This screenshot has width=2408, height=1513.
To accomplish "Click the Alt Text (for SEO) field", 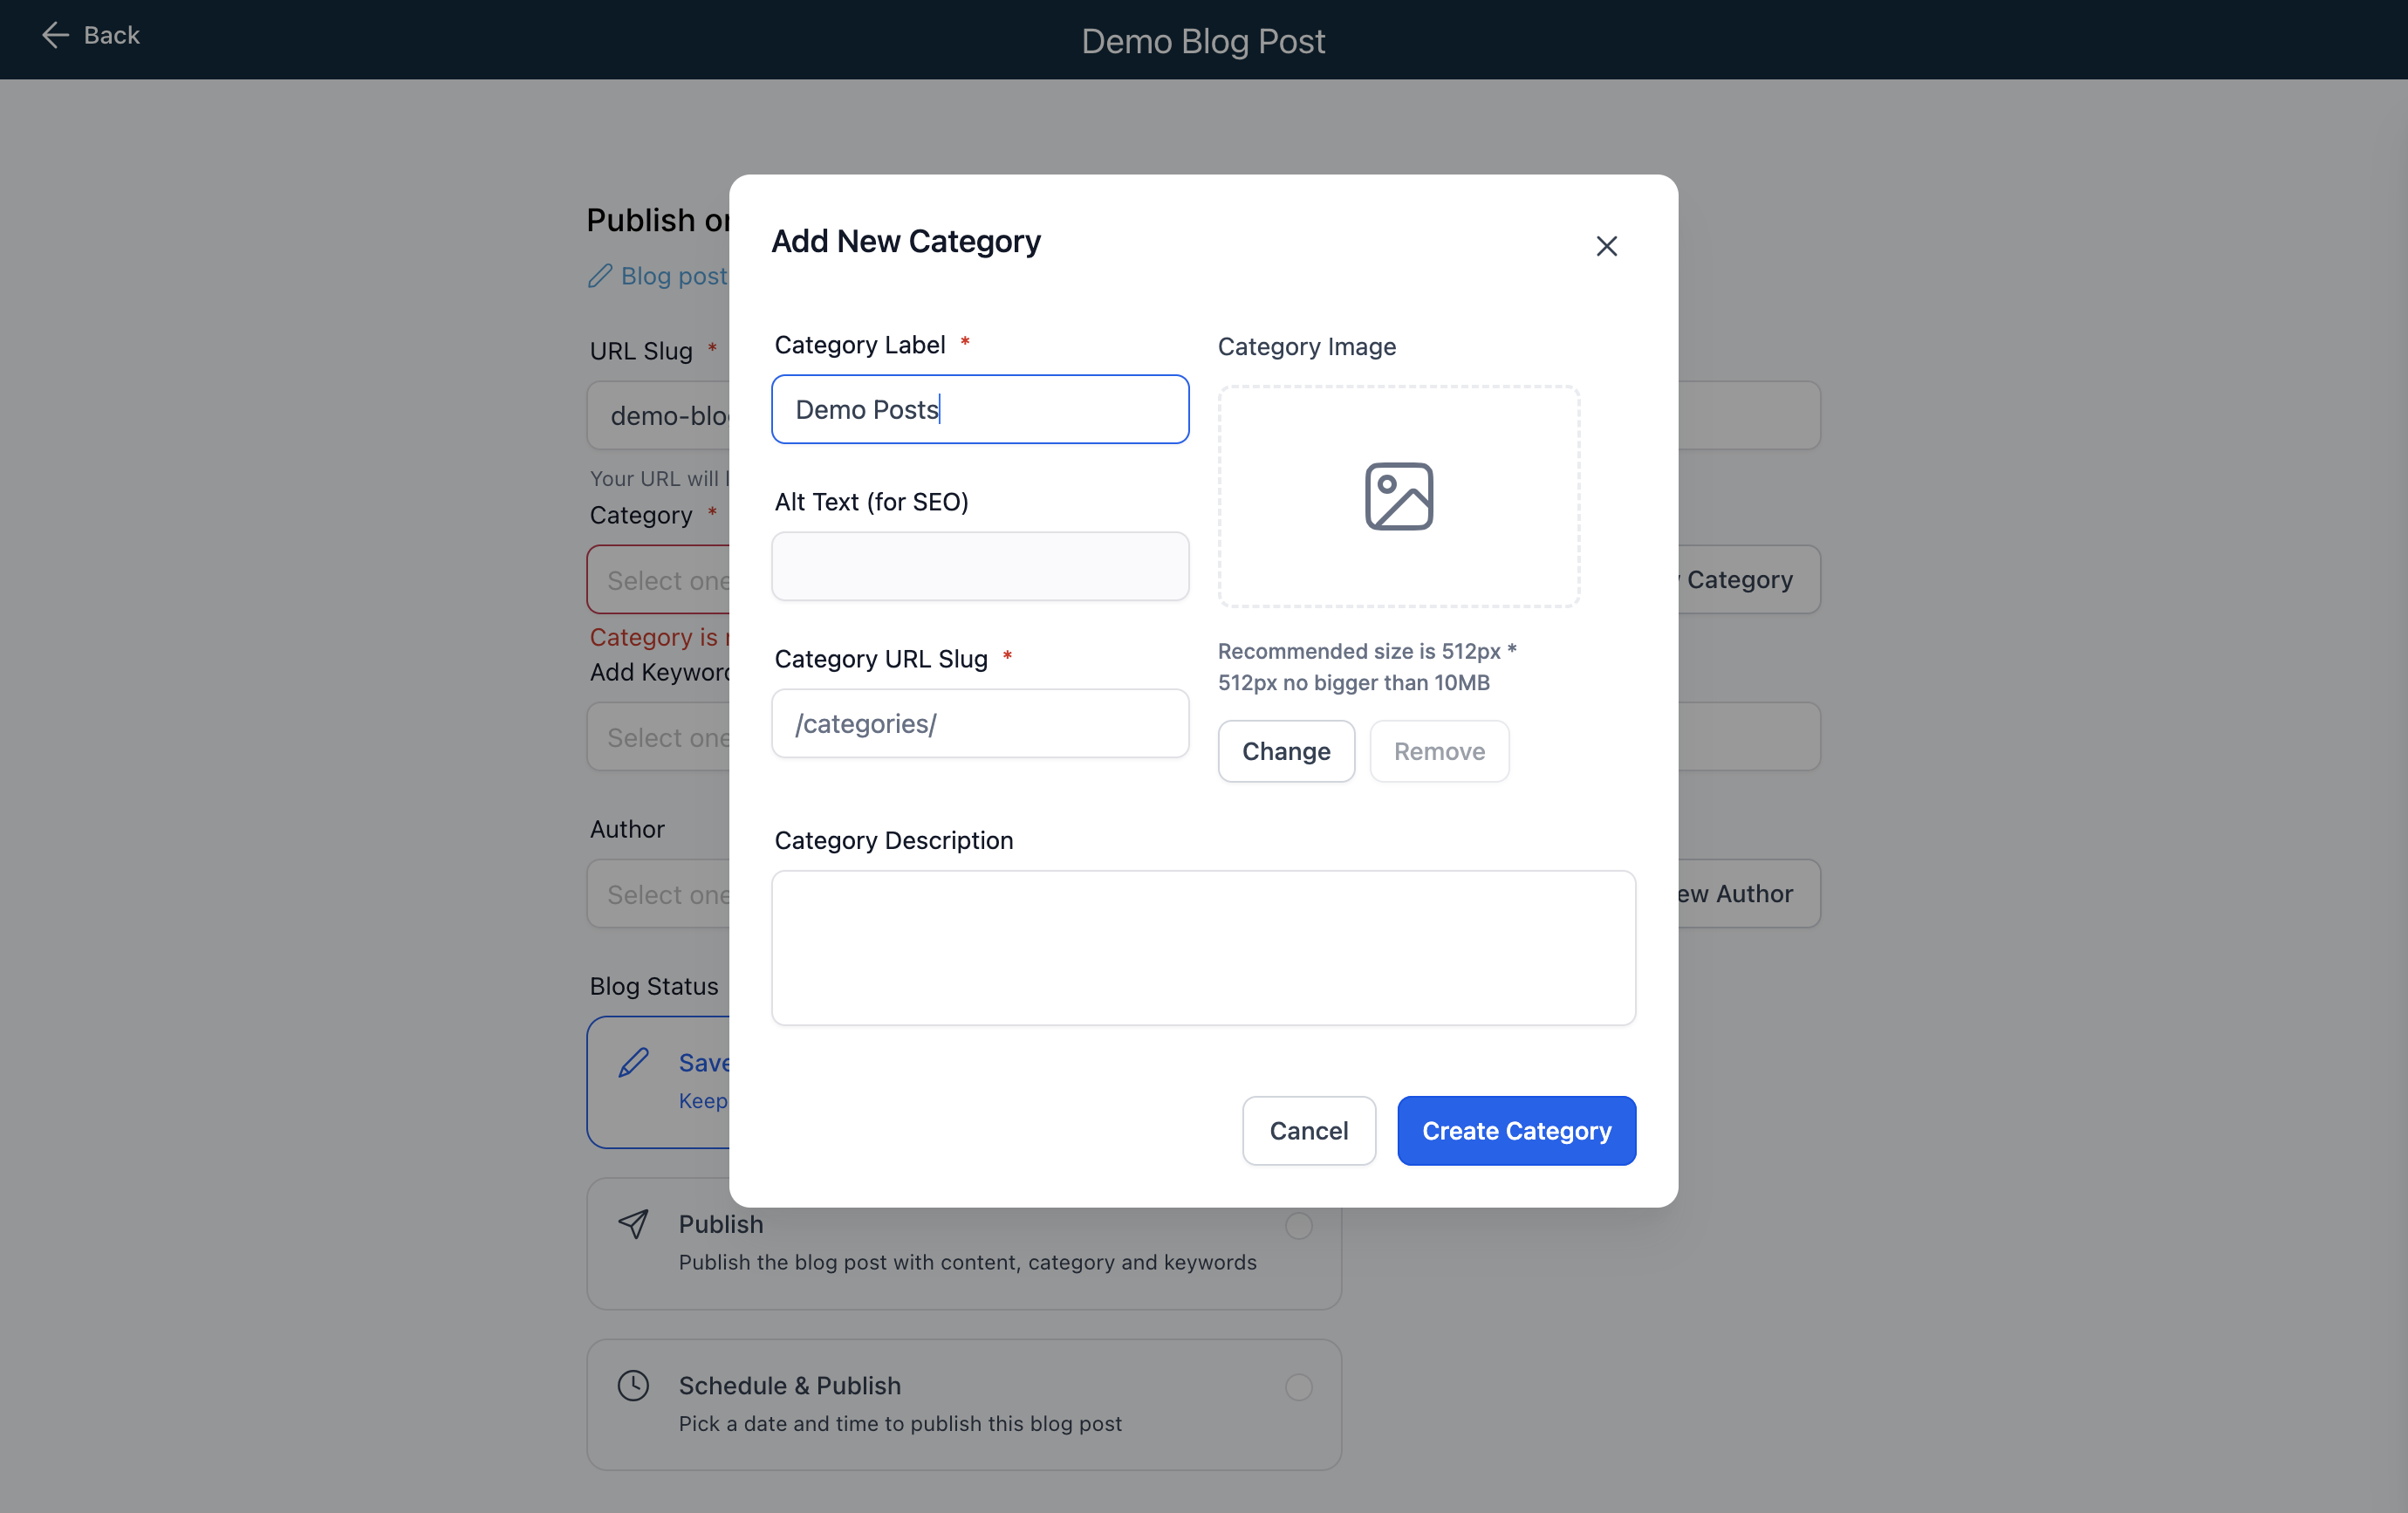I will (980, 566).
